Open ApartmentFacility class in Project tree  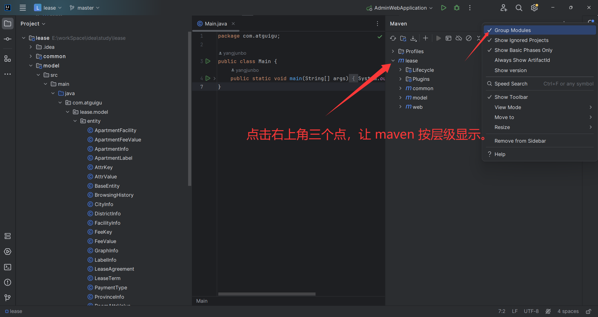[115, 130]
